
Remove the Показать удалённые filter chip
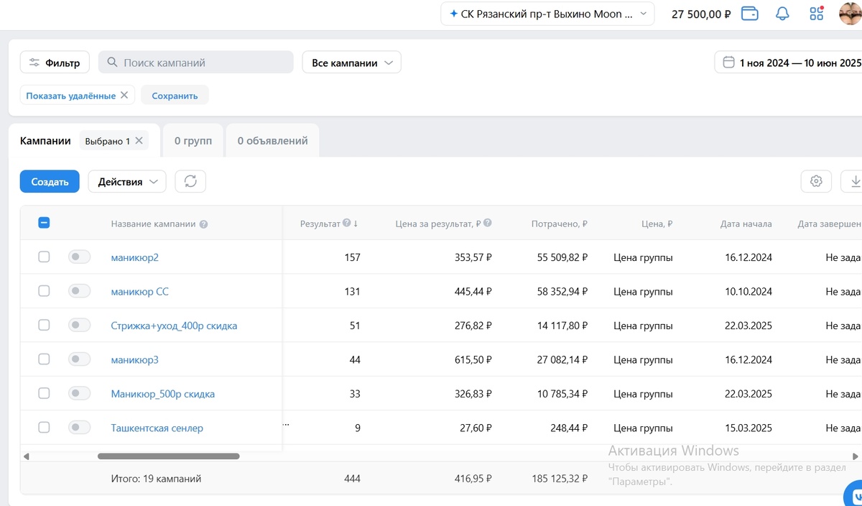pos(124,95)
